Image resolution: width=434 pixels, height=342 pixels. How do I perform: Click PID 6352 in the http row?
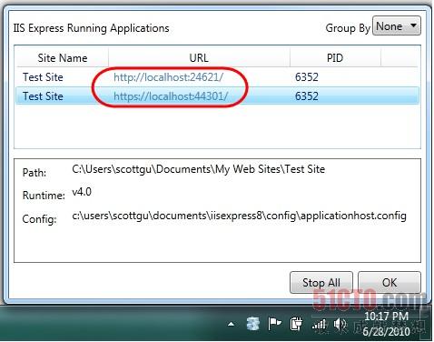(x=307, y=77)
